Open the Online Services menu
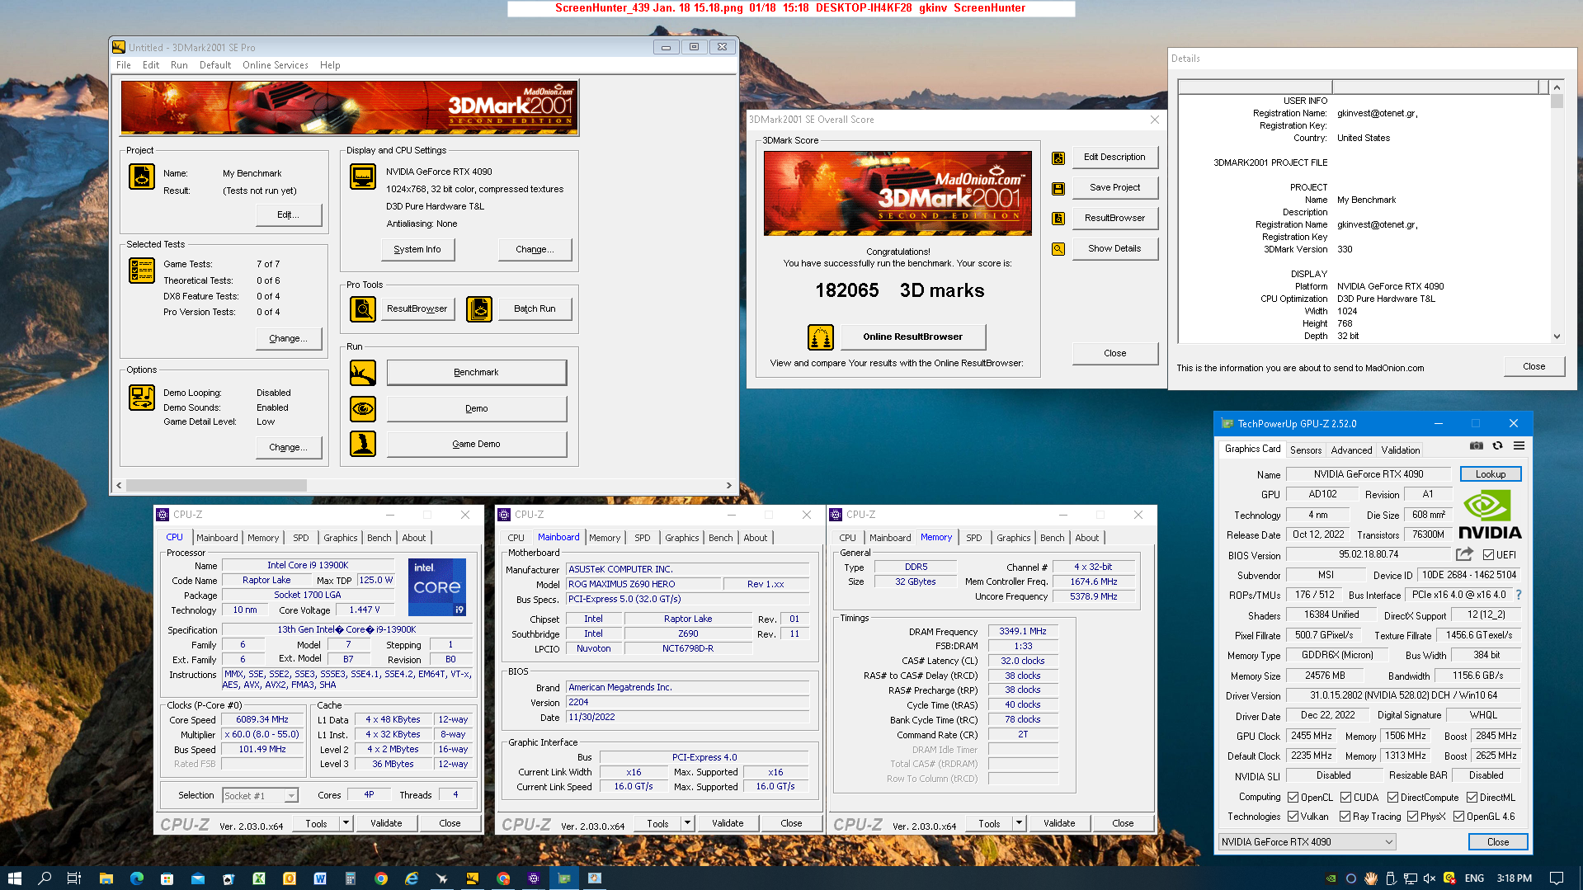The width and height of the screenshot is (1583, 890). point(275,65)
